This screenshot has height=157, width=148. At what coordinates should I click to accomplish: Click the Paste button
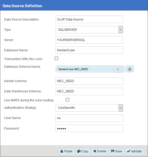click(66, 151)
